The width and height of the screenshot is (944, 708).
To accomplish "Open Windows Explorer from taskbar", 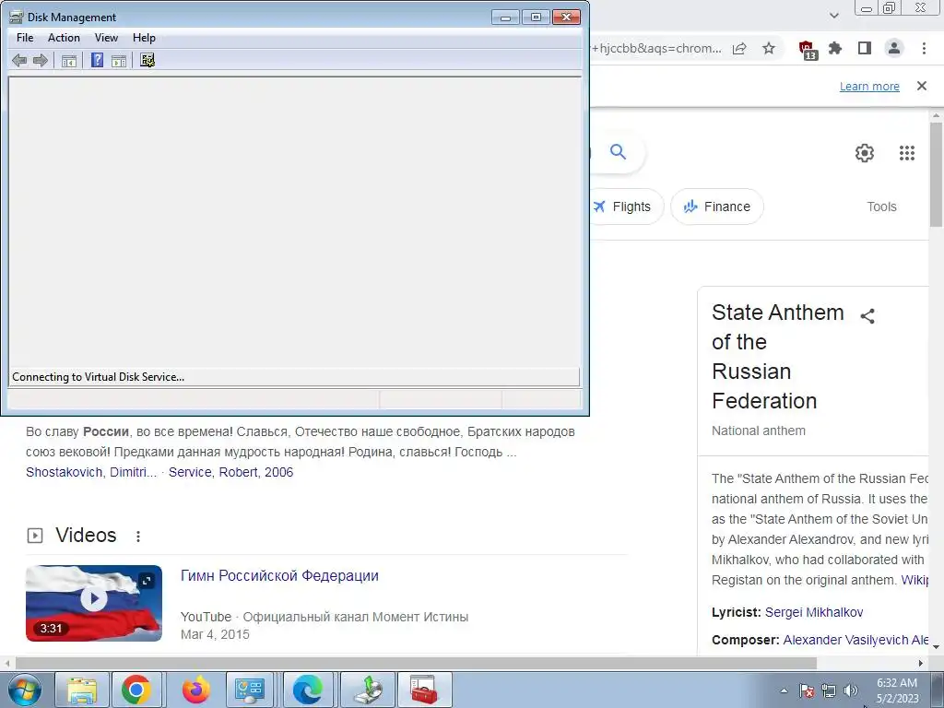I will (x=82, y=690).
